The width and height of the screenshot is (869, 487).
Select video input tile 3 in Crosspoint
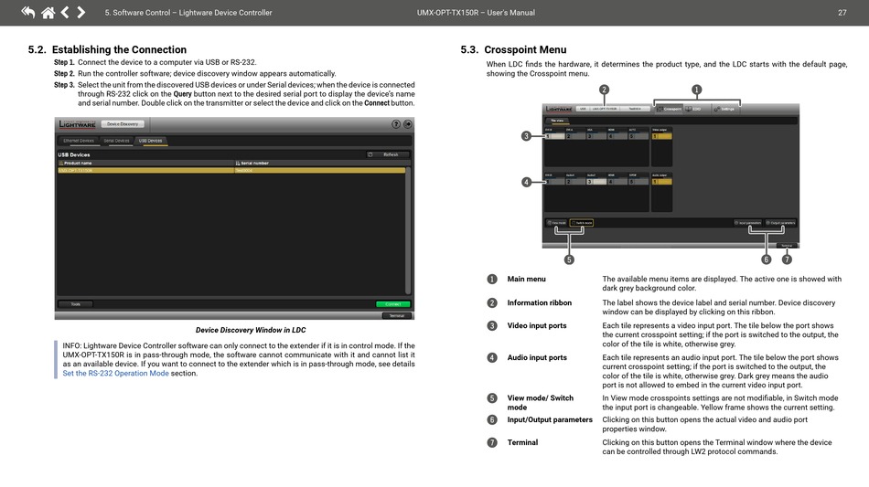(596, 136)
